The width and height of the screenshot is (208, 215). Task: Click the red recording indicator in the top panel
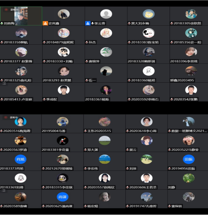[6, 10]
